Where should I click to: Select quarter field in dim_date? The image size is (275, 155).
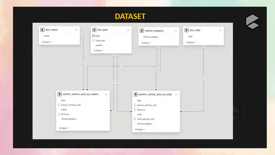pos(99,45)
